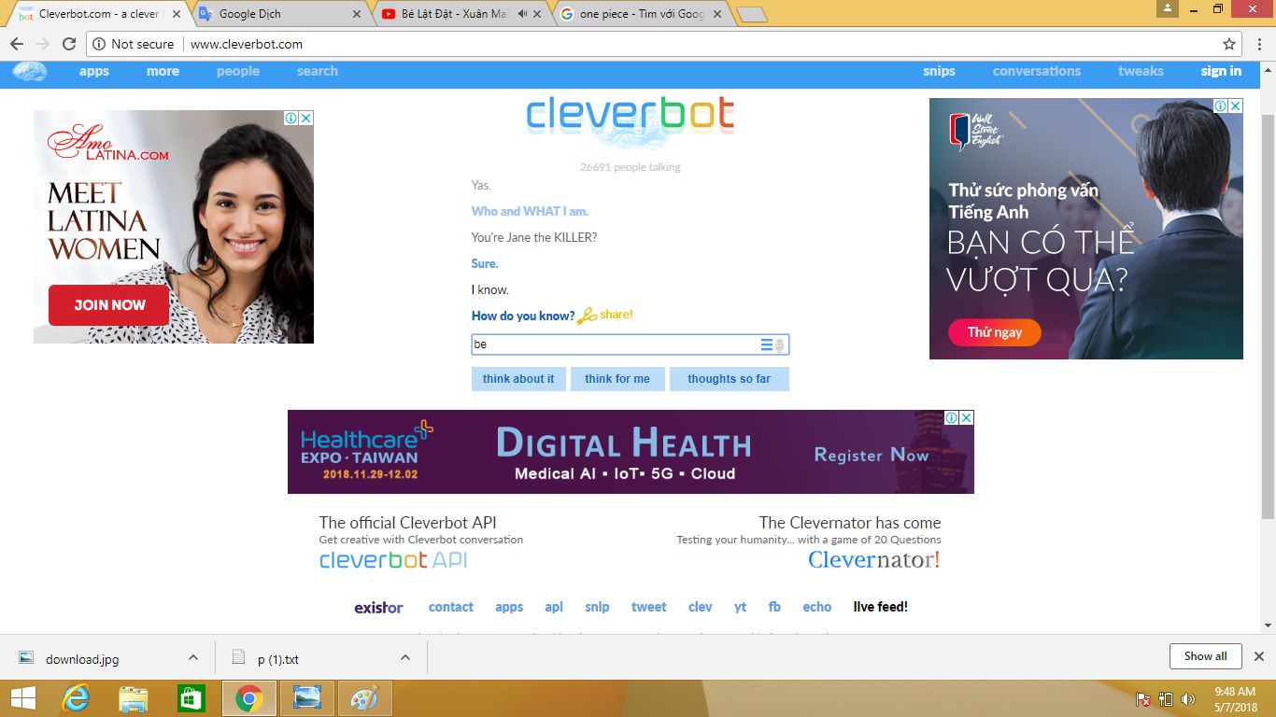Open the echo footer link

tap(817, 607)
